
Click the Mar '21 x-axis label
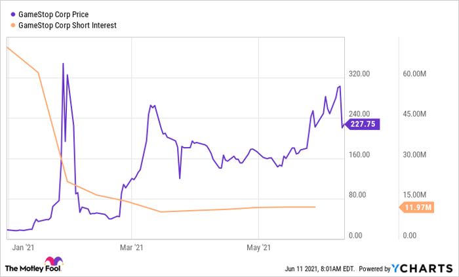tap(131, 247)
